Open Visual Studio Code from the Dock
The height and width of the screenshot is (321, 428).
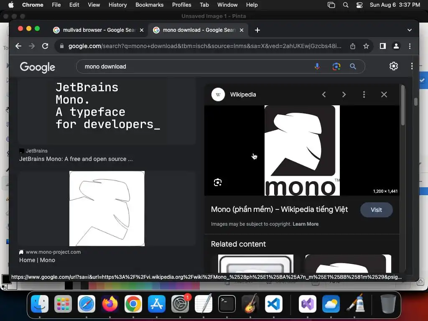coord(273,304)
